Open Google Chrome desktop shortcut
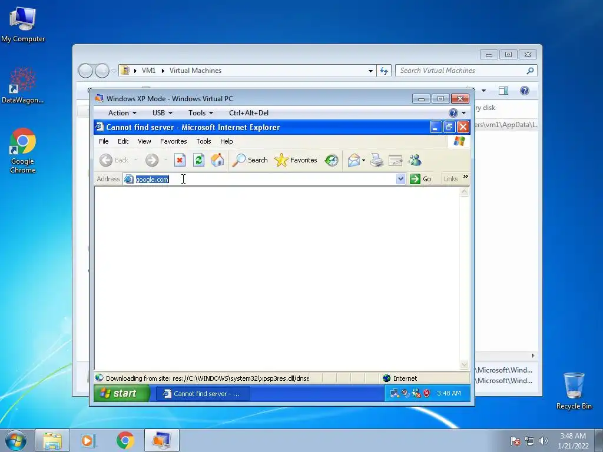 (x=23, y=151)
